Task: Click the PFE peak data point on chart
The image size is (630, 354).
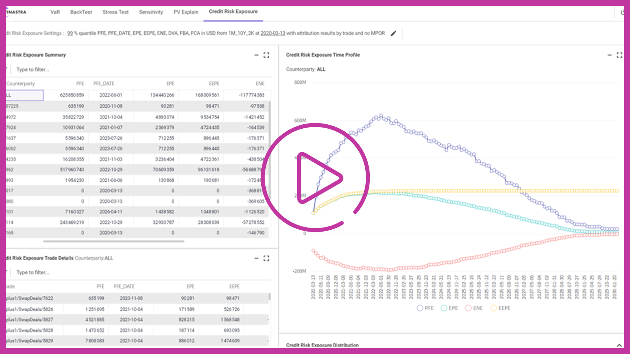Action: click(x=381, y=115)
